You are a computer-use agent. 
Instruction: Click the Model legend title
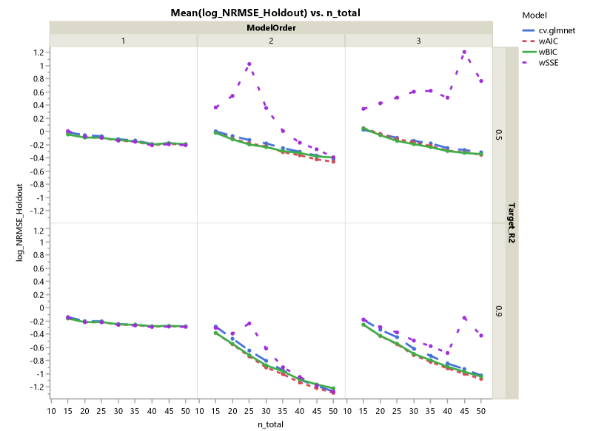[534, 16]
